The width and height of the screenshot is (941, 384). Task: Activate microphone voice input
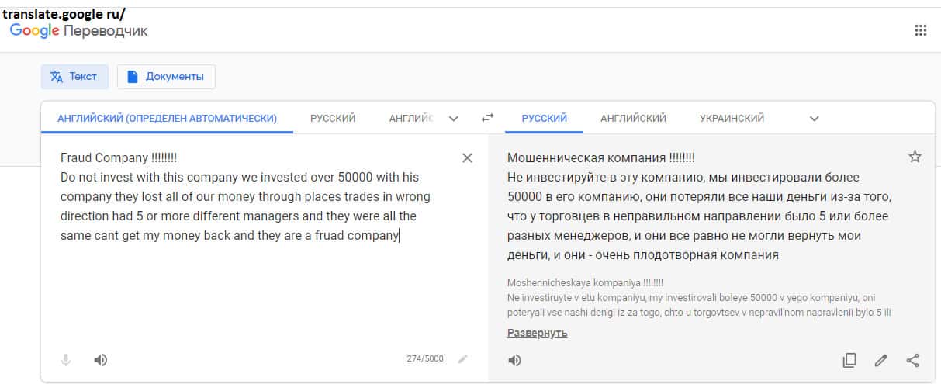[x=66, y=360]
